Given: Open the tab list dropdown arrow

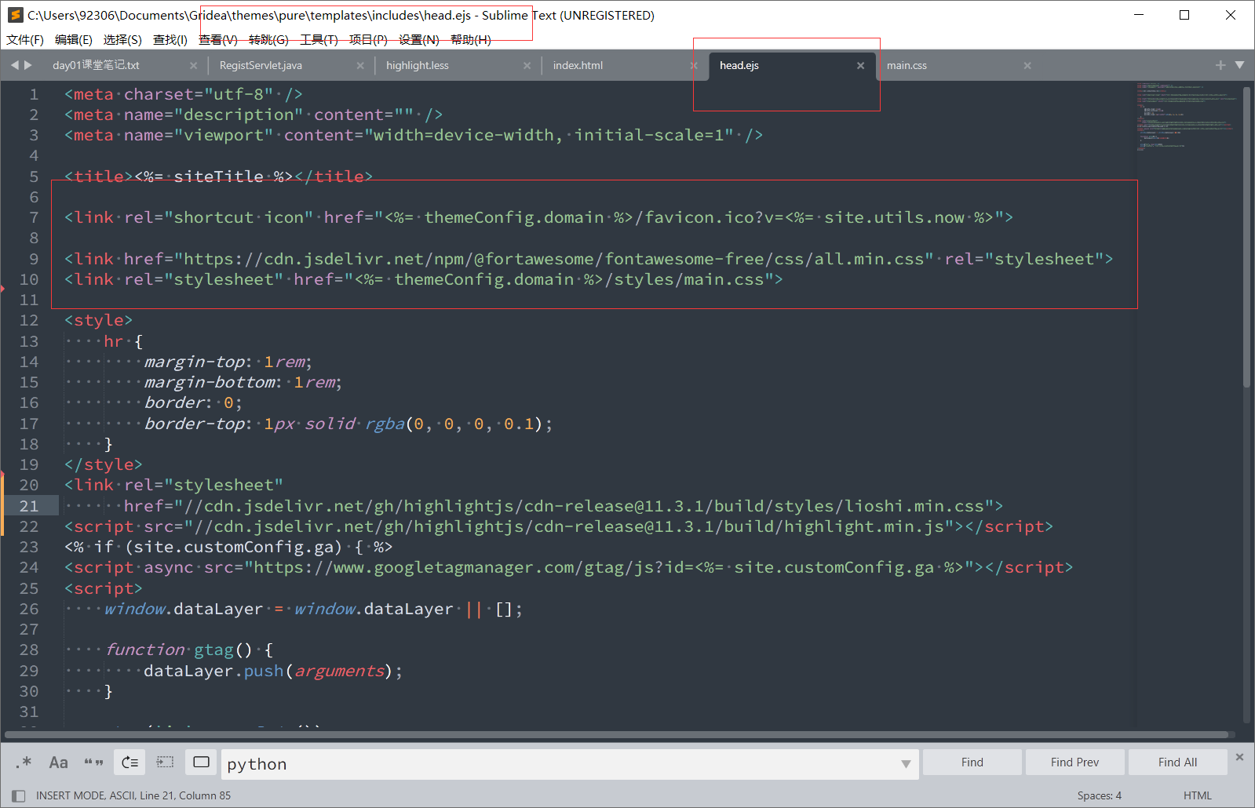Looking at the screenshot, I should coord(1240,65).
